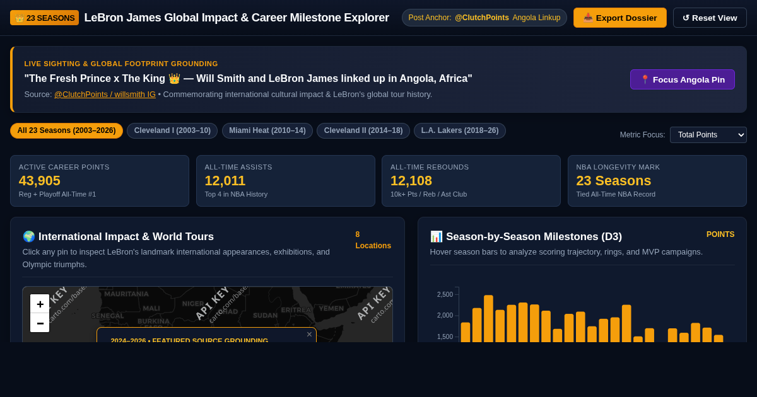This screenshot has height=397, width=757.
Task: Close the map popup with the X
Action: click(309, 335)
